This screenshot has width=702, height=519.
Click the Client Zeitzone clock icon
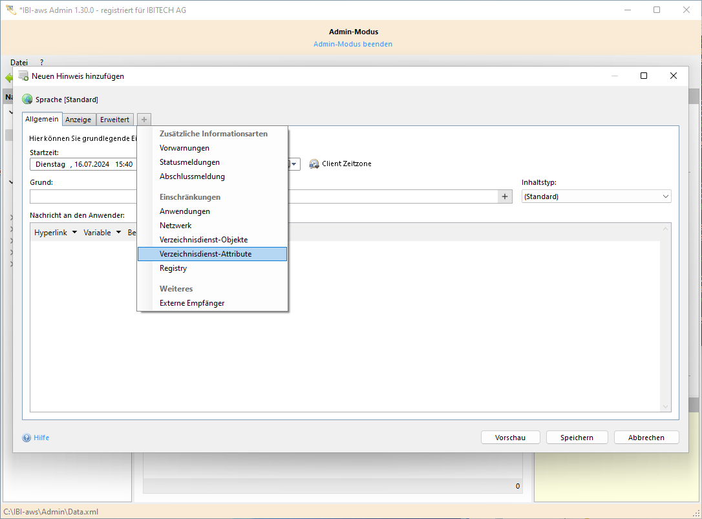click(x=314, y=164)
